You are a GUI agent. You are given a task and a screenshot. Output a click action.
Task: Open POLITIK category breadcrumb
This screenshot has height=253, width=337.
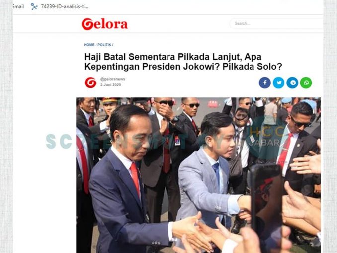[x=104, y=45]
